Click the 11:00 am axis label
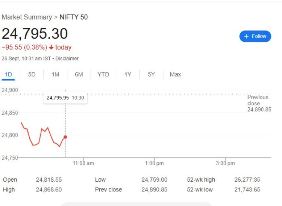The height and width of the screenshot is (206, 282). click(x=83, y=163)
